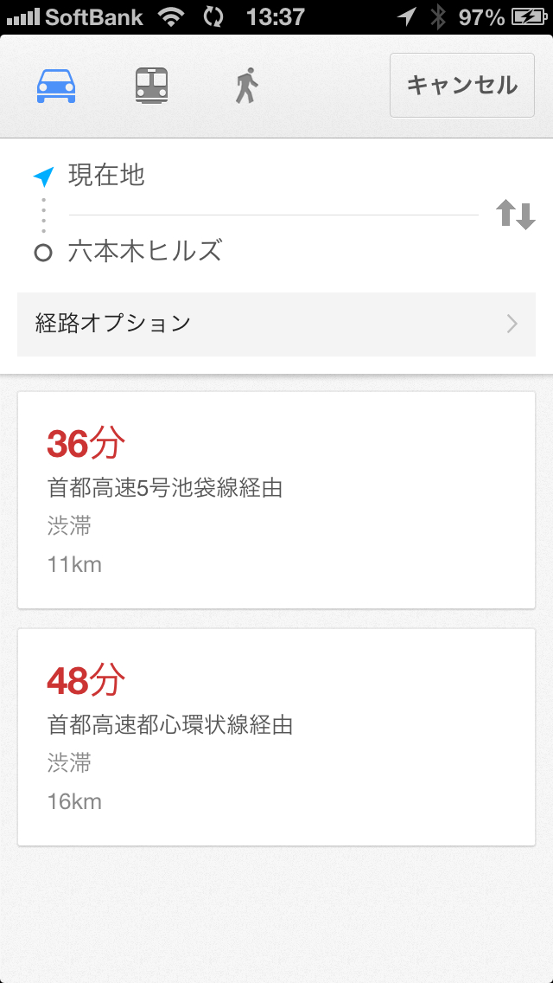
Task: Tap the location services arrow in status bar
Action: click(405, 16)
